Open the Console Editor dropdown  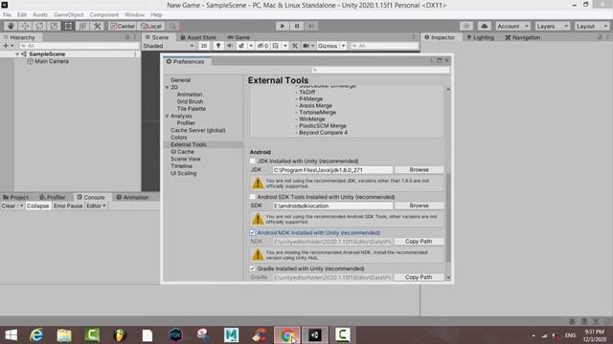96,206
